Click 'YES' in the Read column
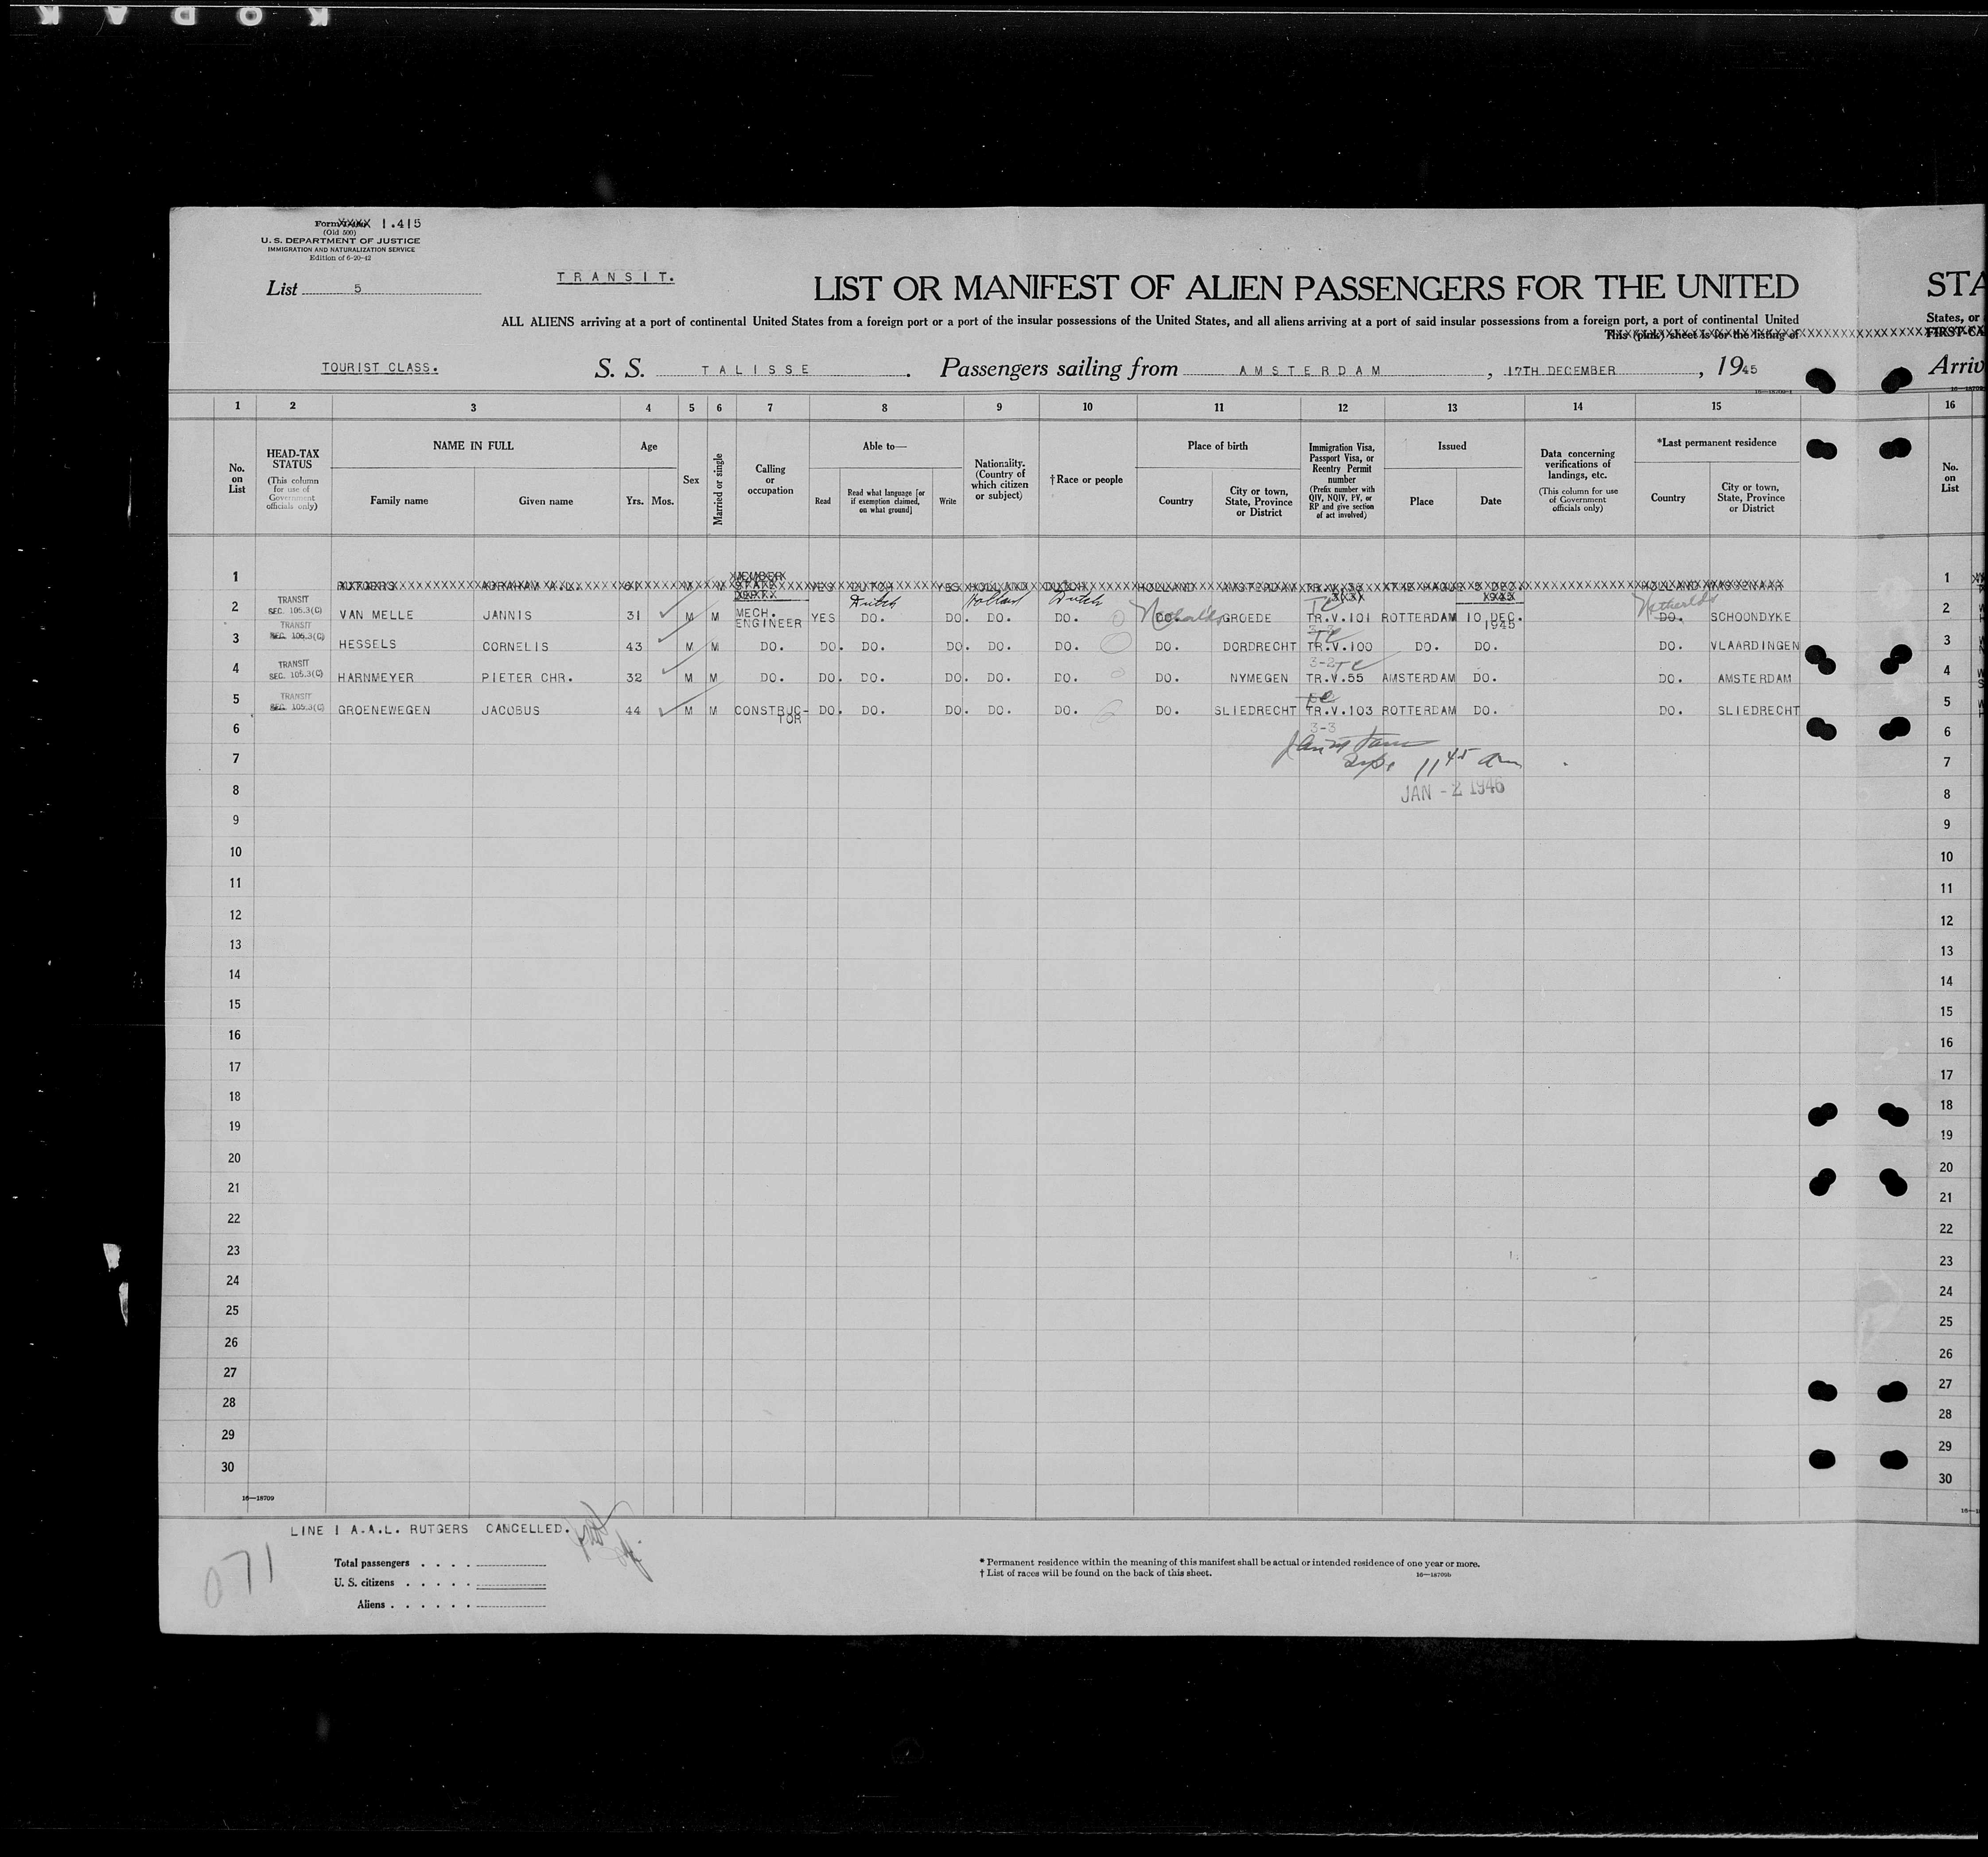1988x1857 pixels. pyautogui.click(x=823, y=618)
